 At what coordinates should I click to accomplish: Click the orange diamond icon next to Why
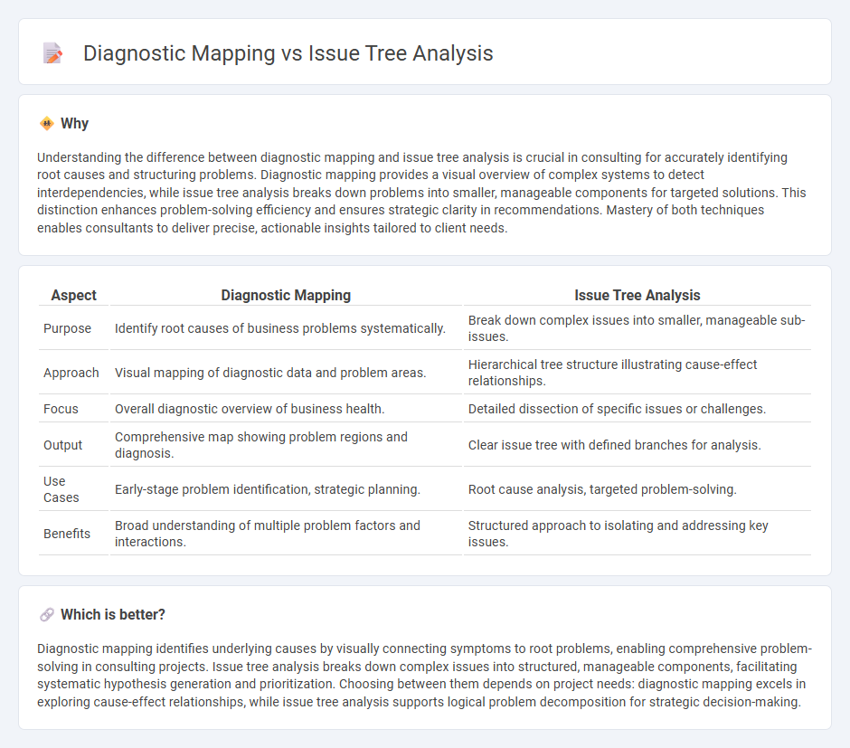(47, 124)
